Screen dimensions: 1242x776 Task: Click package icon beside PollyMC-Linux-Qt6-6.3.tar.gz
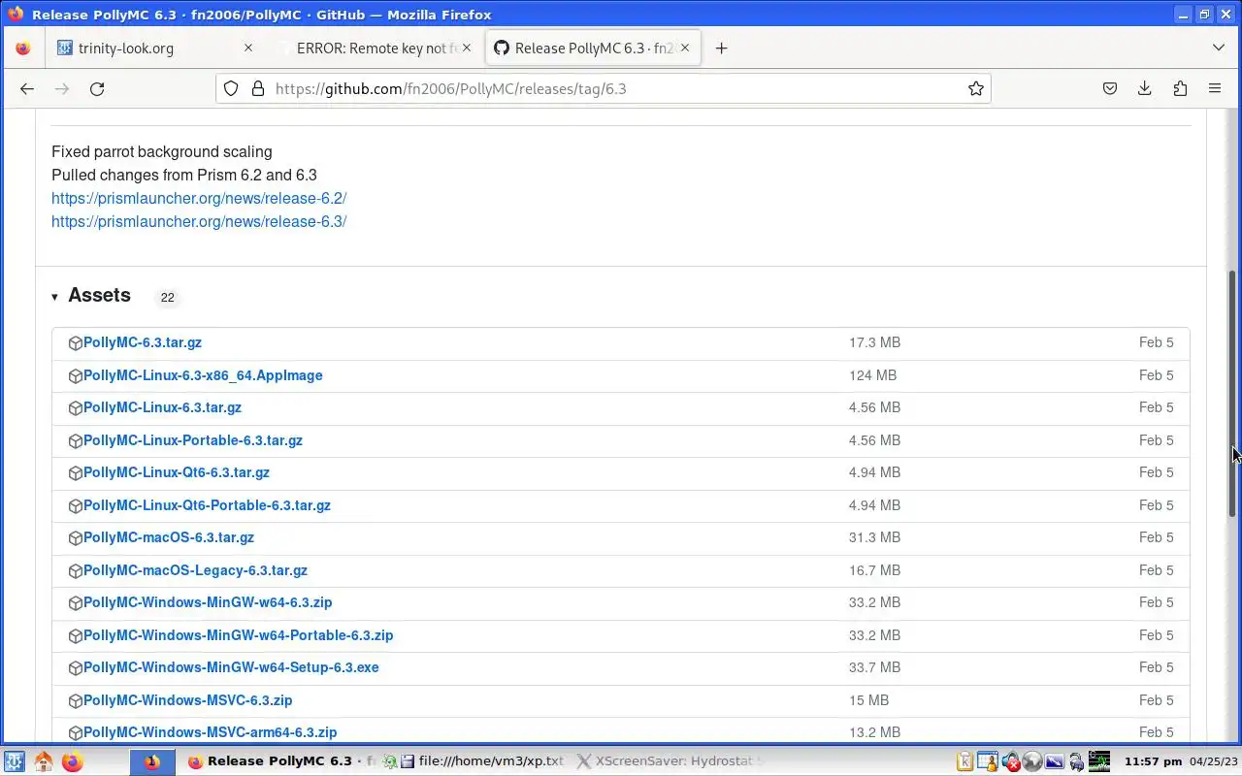pyautogui.click(x=76, y=473)
